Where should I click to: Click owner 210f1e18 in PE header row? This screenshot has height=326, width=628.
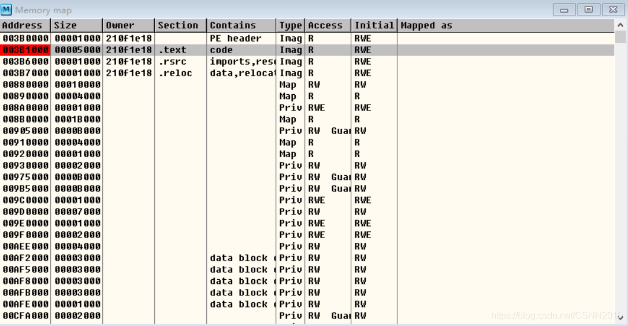tap(129, 39)
